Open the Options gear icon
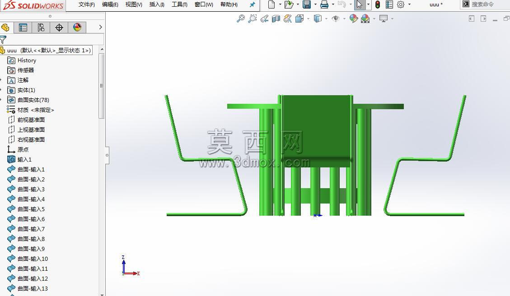The height and width of the screenshot is (296, 510). point(401,4)
